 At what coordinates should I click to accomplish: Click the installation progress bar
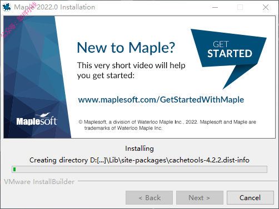pyautogui.click(x=139, y=169)
